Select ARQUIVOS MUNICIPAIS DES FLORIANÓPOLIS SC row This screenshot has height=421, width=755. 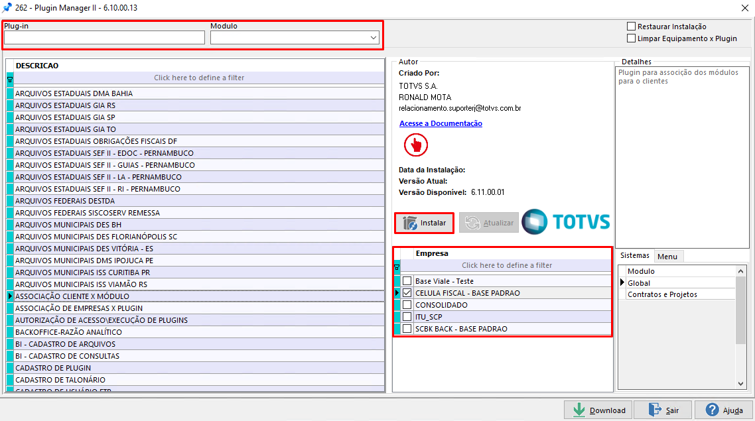pyautogui.click(x=199, y=237)
